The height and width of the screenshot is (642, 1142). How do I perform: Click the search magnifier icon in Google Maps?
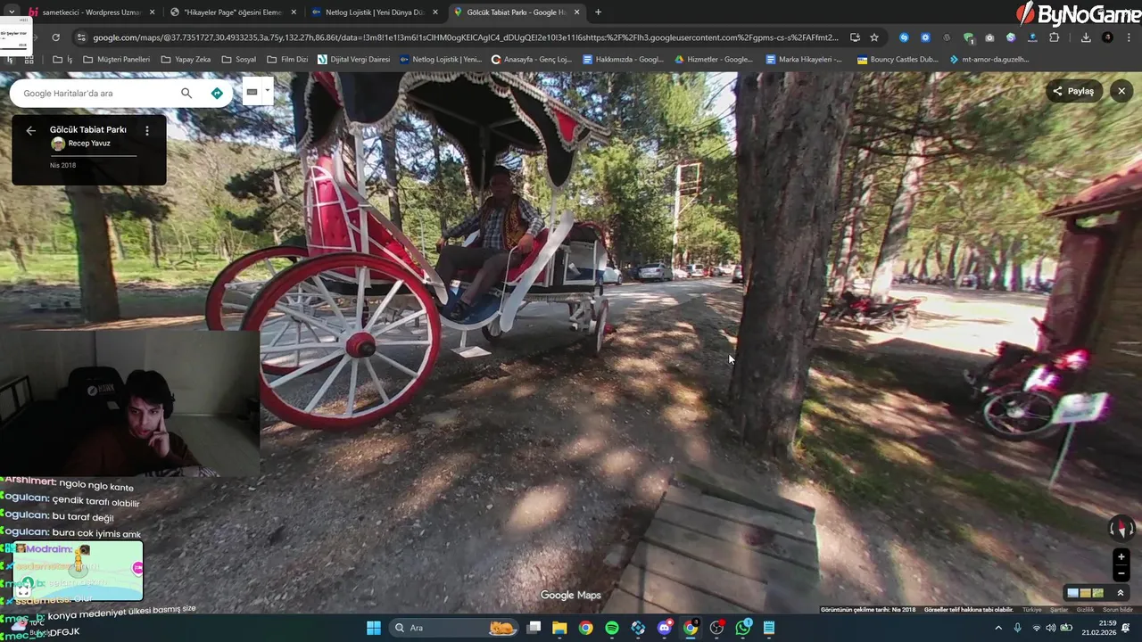186,93
